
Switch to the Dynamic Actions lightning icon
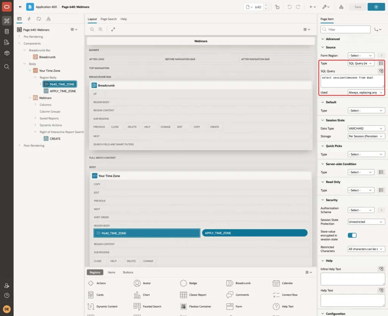[29, 19]
